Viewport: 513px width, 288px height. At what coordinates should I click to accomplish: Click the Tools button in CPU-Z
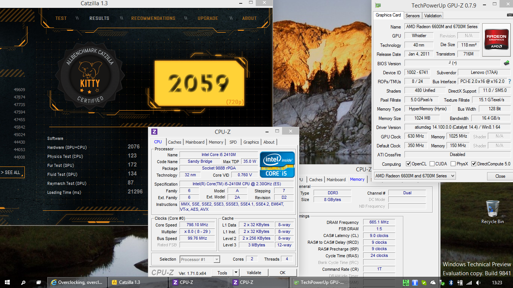[x=222, y=273]
